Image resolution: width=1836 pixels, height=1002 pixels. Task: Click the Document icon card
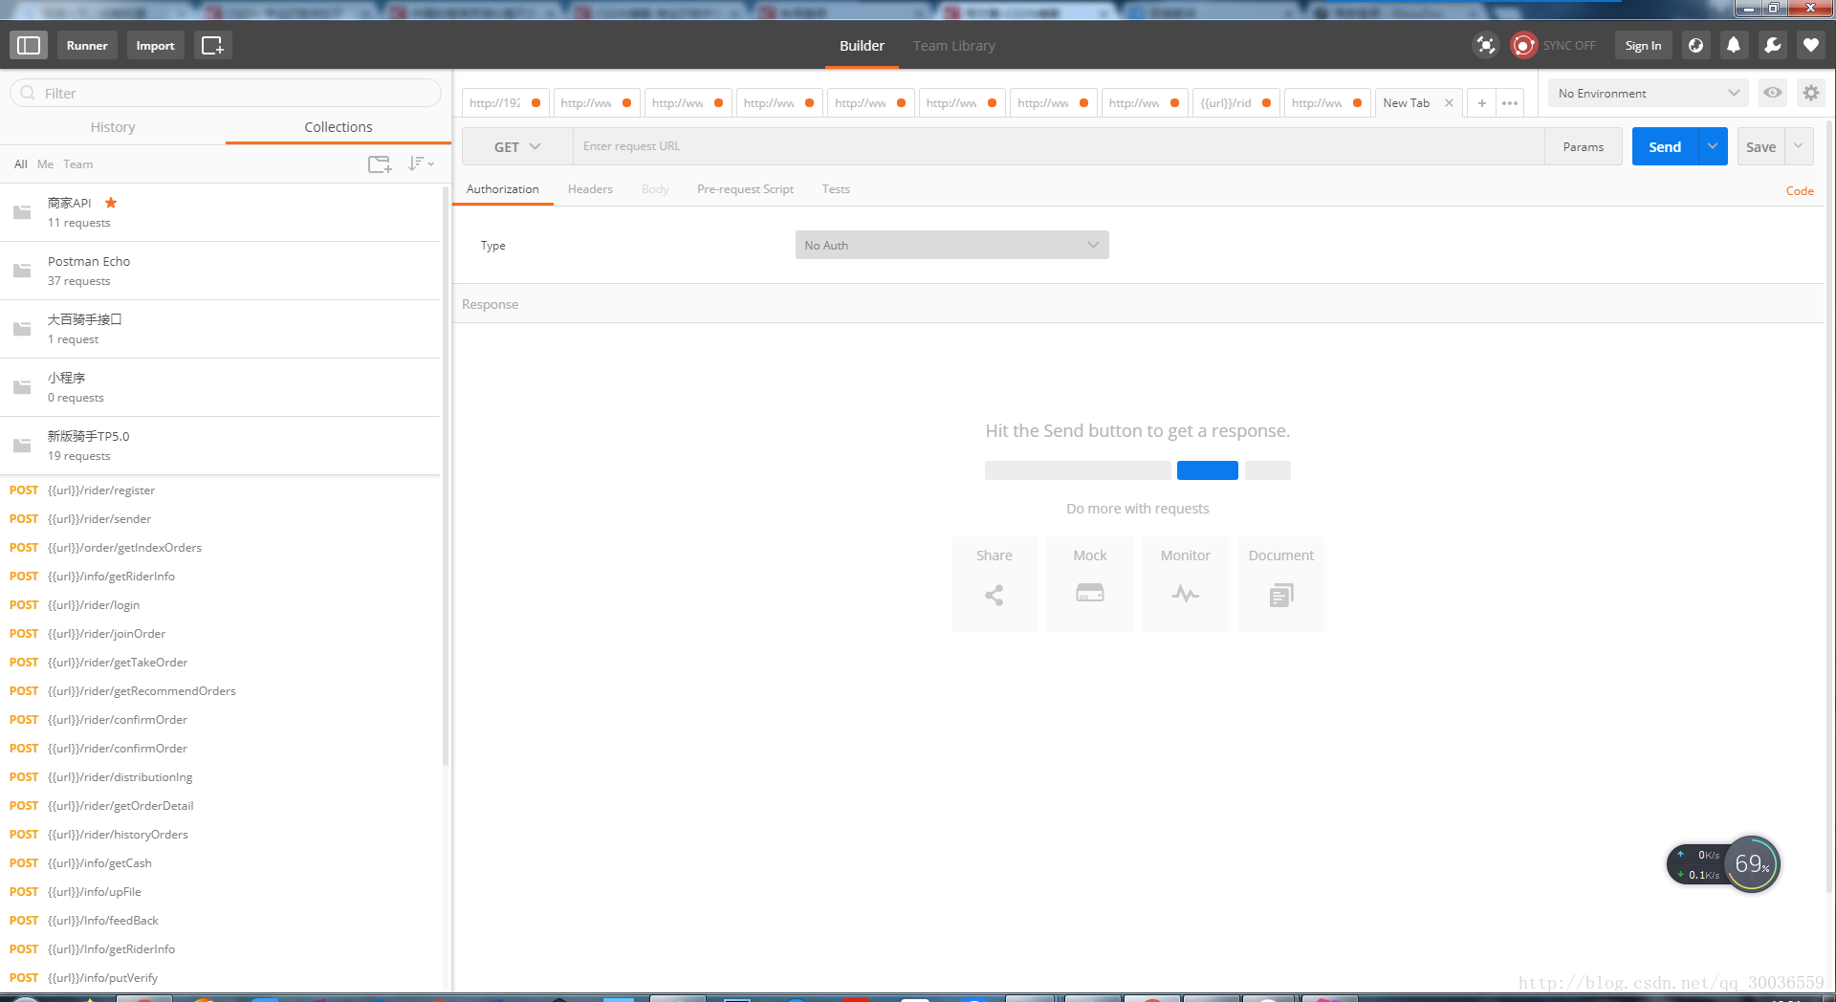coord(1281,583)
